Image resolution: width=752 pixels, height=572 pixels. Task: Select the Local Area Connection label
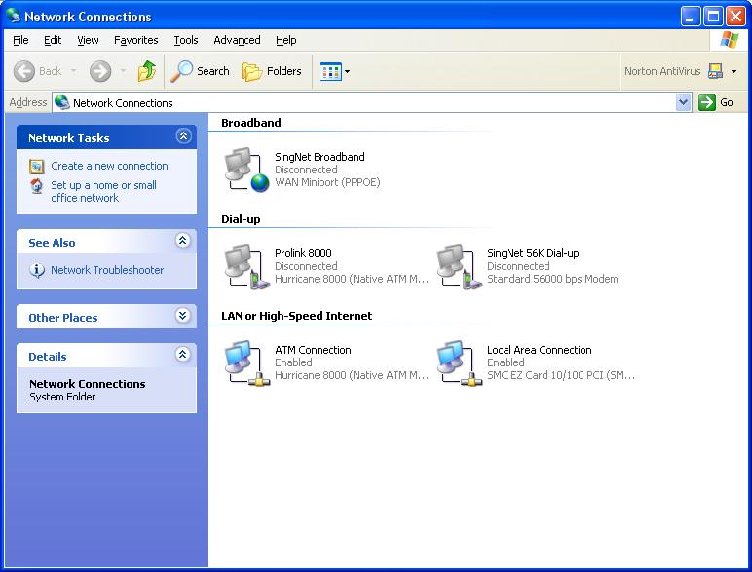539,350
